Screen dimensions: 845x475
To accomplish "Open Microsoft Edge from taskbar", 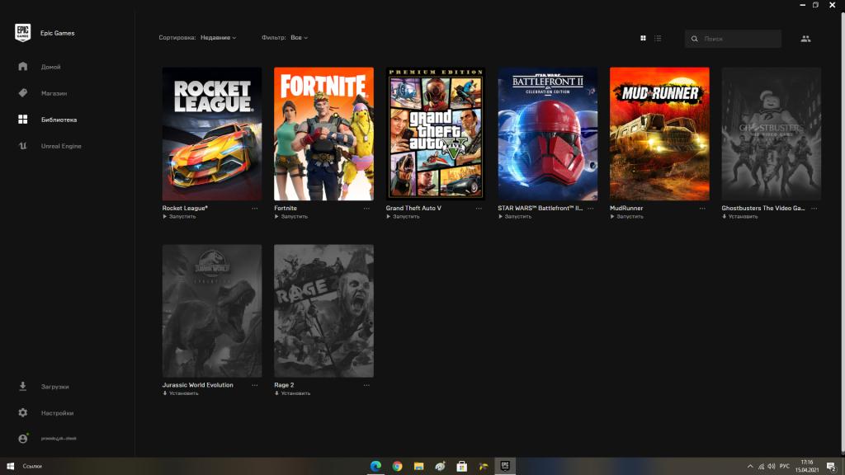I will point(375,466).
